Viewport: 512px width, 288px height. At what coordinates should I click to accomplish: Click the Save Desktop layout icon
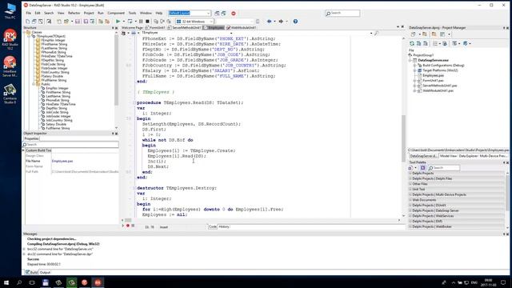[x=217, y=13]
